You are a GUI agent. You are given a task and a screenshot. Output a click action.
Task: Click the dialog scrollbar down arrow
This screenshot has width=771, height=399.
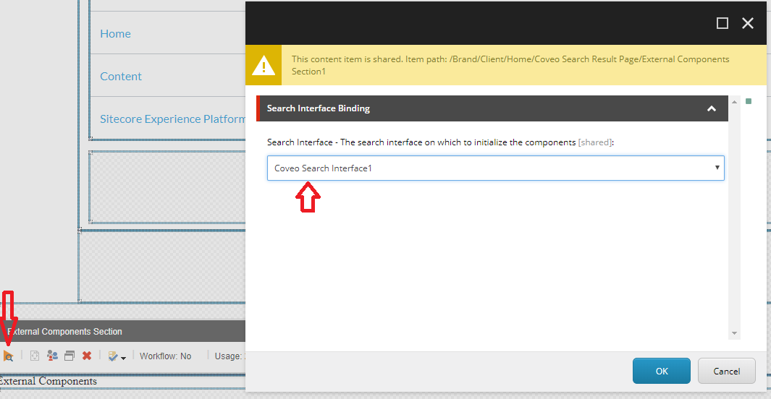click(x=734, y=333)
